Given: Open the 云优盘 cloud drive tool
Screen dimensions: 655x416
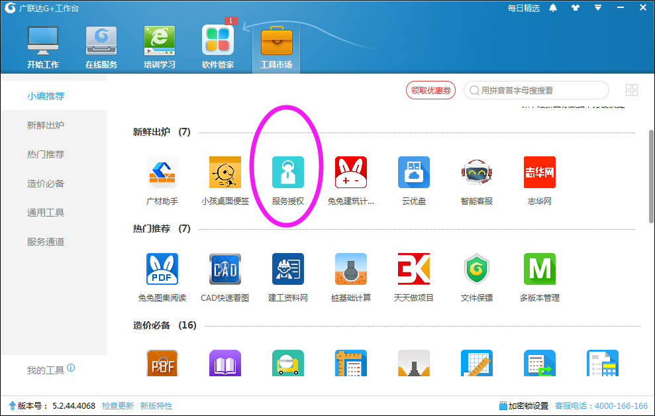Looking at the screenshot, I should 413,172.
